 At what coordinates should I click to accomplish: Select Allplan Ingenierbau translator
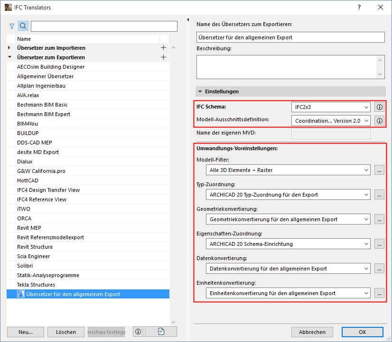(x=88, y=86)
